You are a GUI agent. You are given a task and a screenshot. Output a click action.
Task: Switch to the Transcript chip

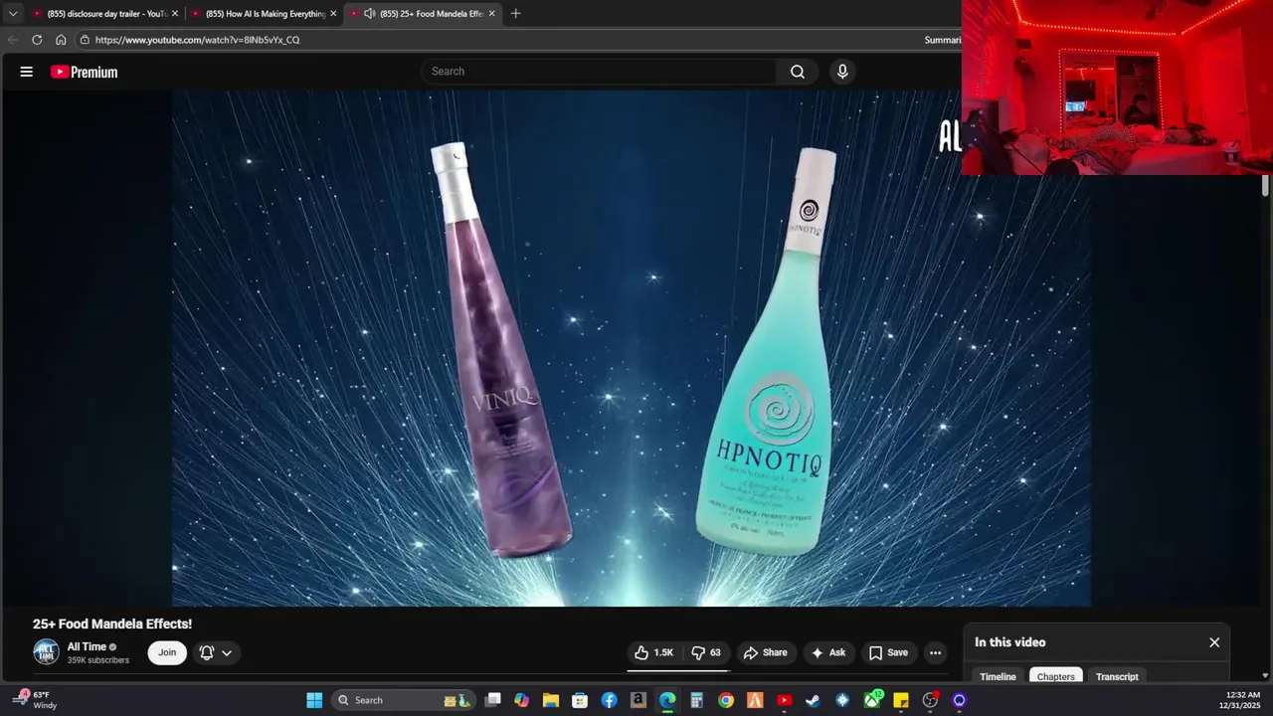(1117, 676)
